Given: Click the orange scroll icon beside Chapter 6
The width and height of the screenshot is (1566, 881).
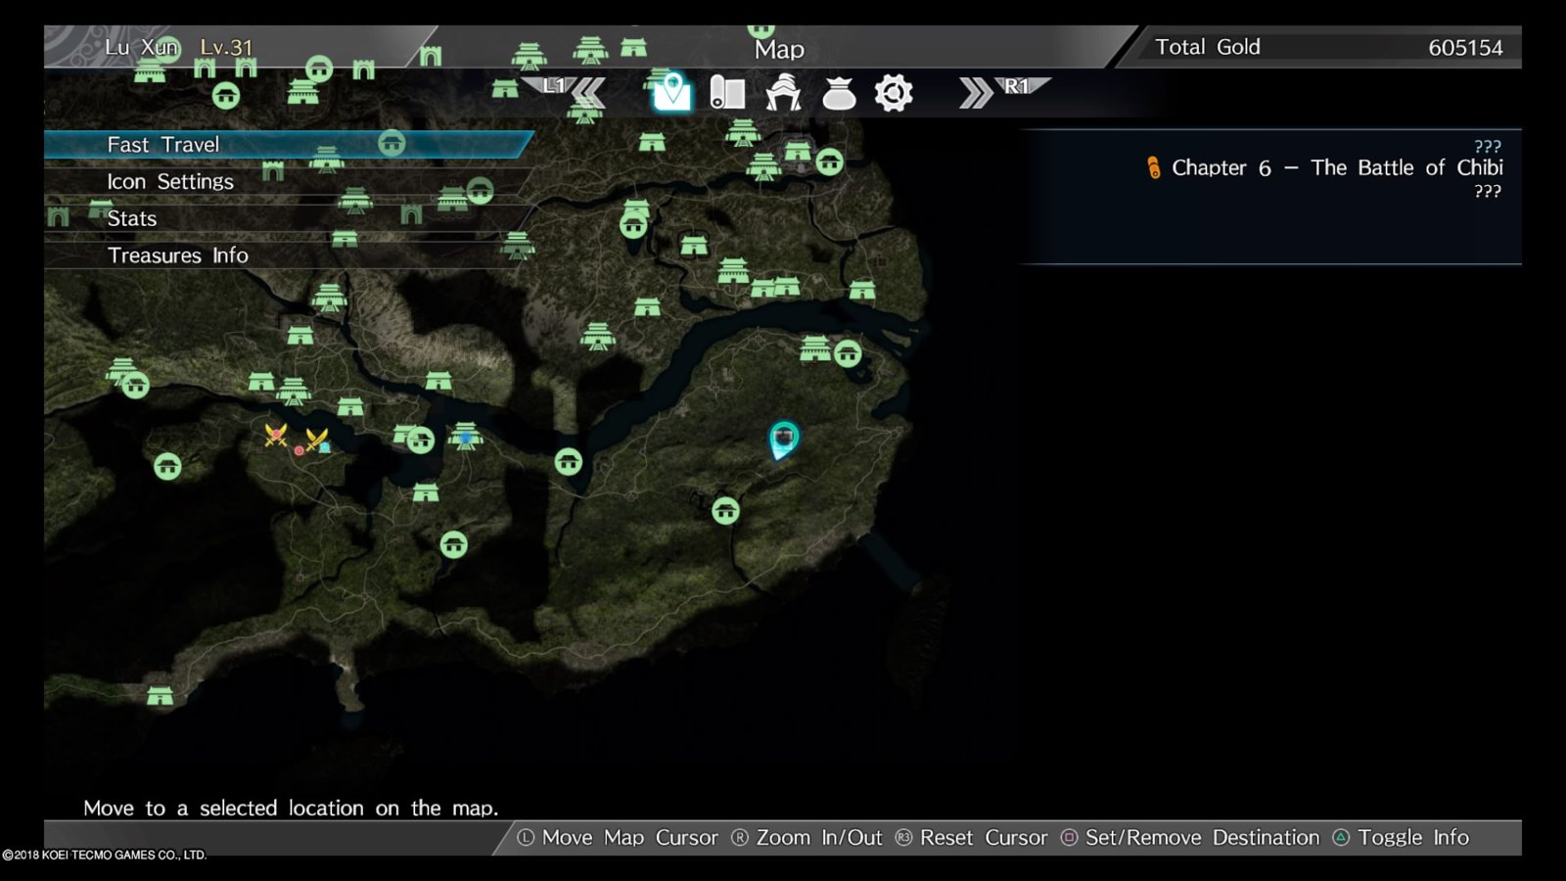Looking at the screenshot, I should (x=1154, y=167).
